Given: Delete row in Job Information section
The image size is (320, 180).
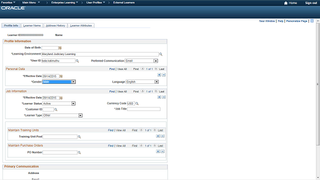Looking at the screenshot, I should (163, 97).
